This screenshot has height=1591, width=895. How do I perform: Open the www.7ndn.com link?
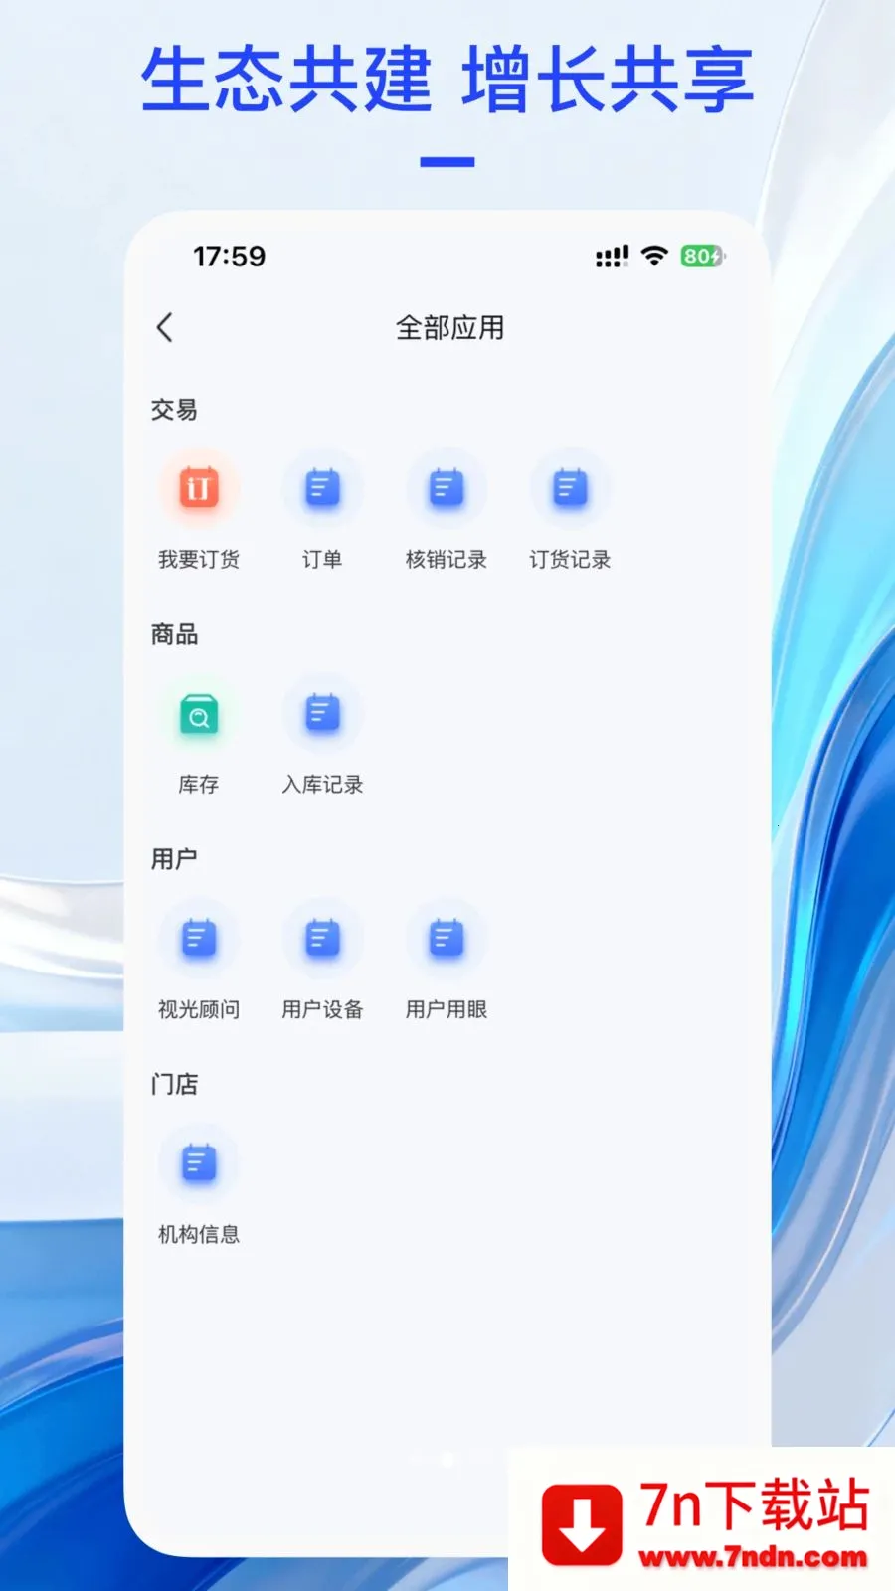pos(753,1557)
